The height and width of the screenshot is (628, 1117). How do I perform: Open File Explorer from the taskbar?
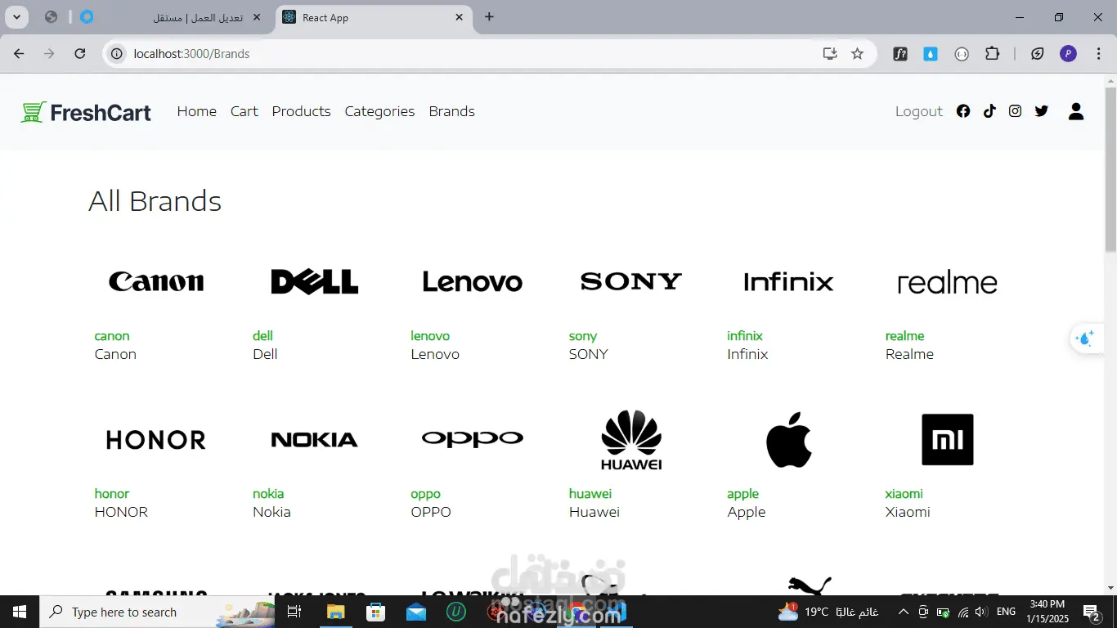pos(335,612)
